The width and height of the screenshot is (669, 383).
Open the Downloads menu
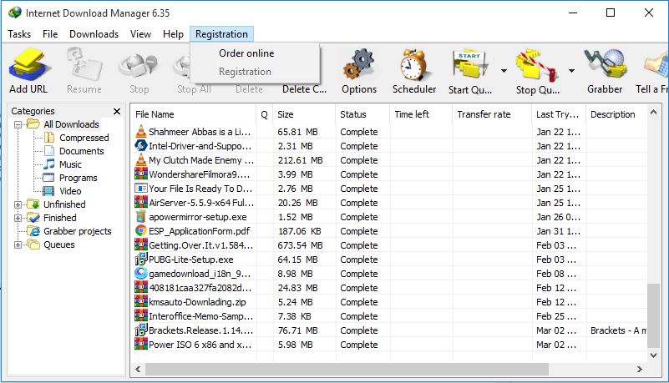tap(94, 34)
